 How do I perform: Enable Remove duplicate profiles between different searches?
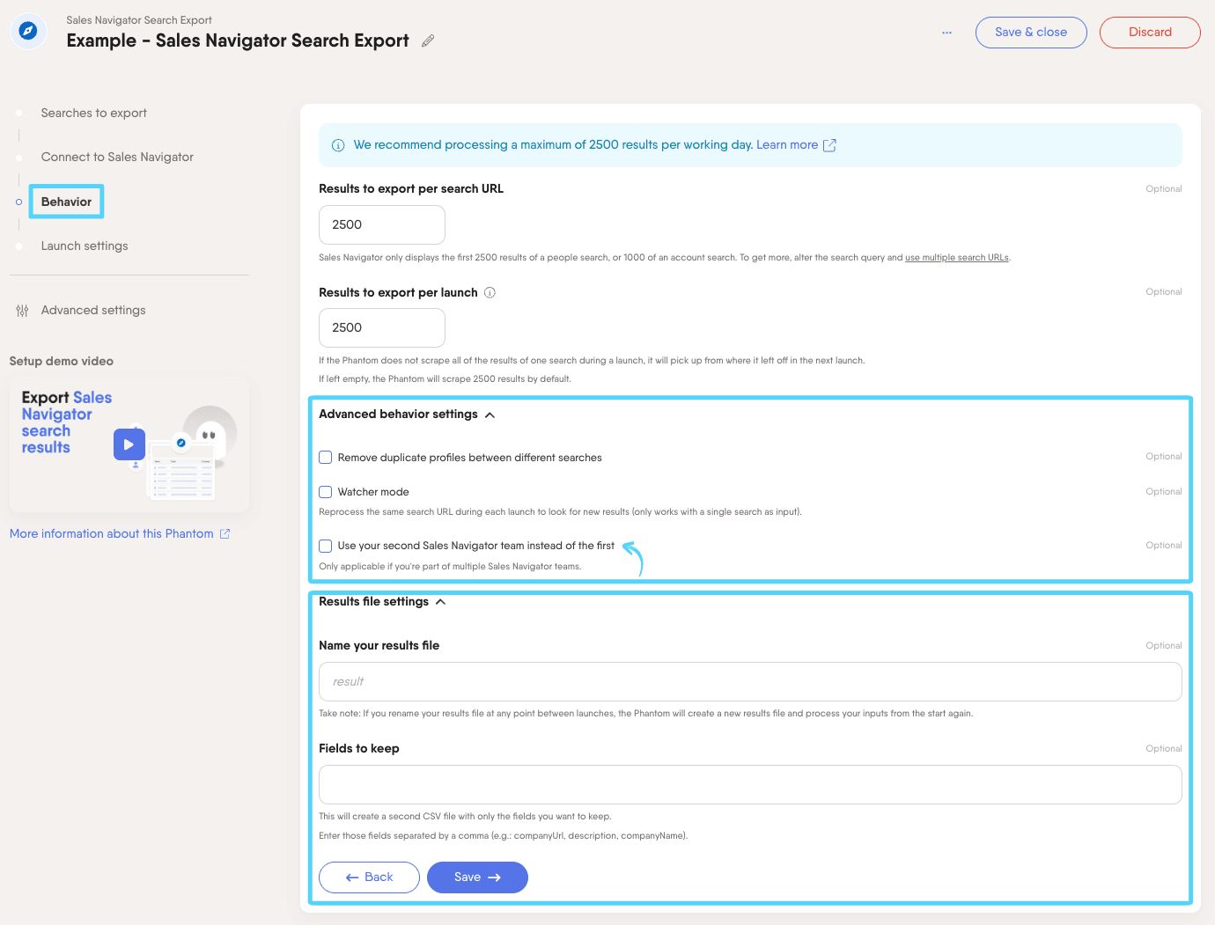coord(326,458)
